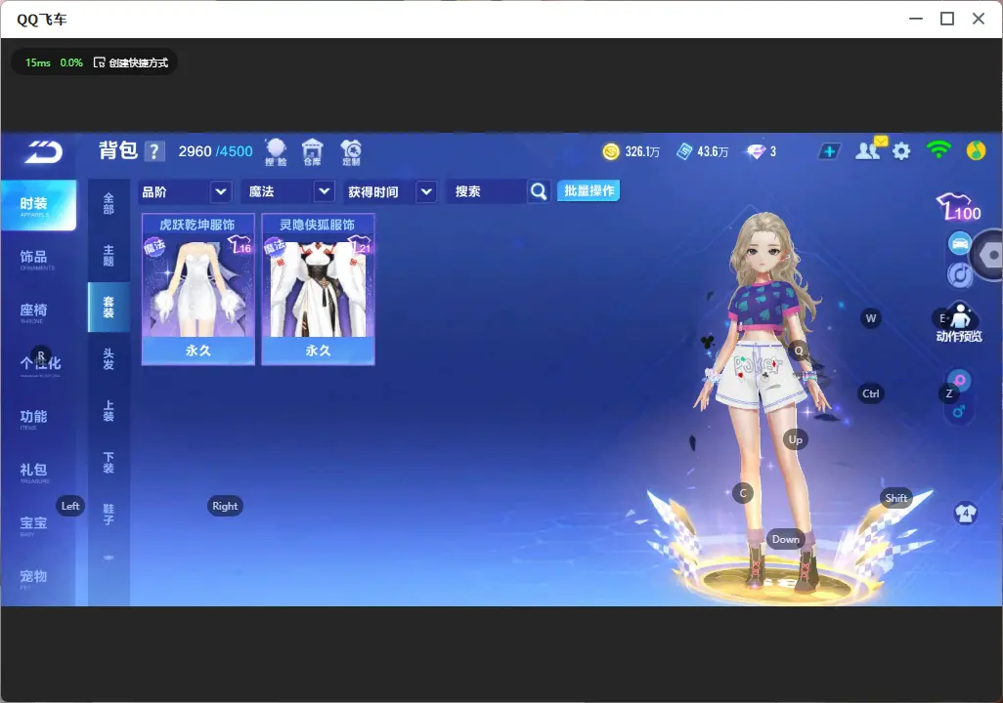The height and width of the screenshot is (703, 1003).
Task: Click the blue coupon currency icon
Action: 684,151
